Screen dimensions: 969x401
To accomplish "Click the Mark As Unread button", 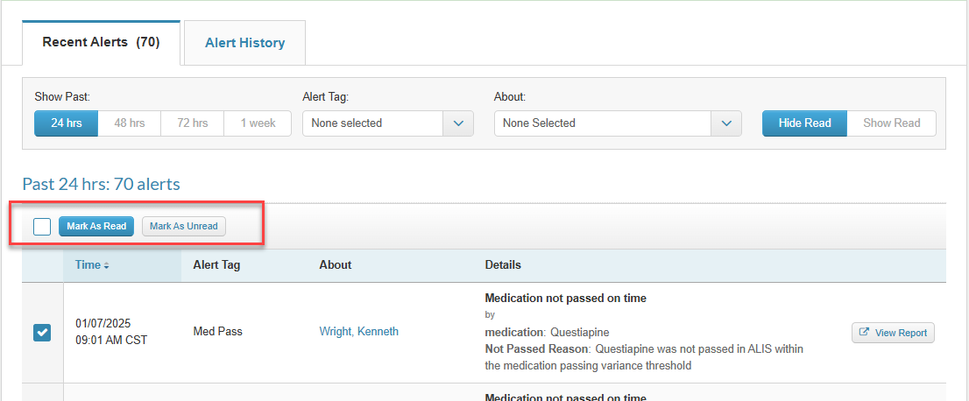I will pyautogui.click(x=183, y=226).
